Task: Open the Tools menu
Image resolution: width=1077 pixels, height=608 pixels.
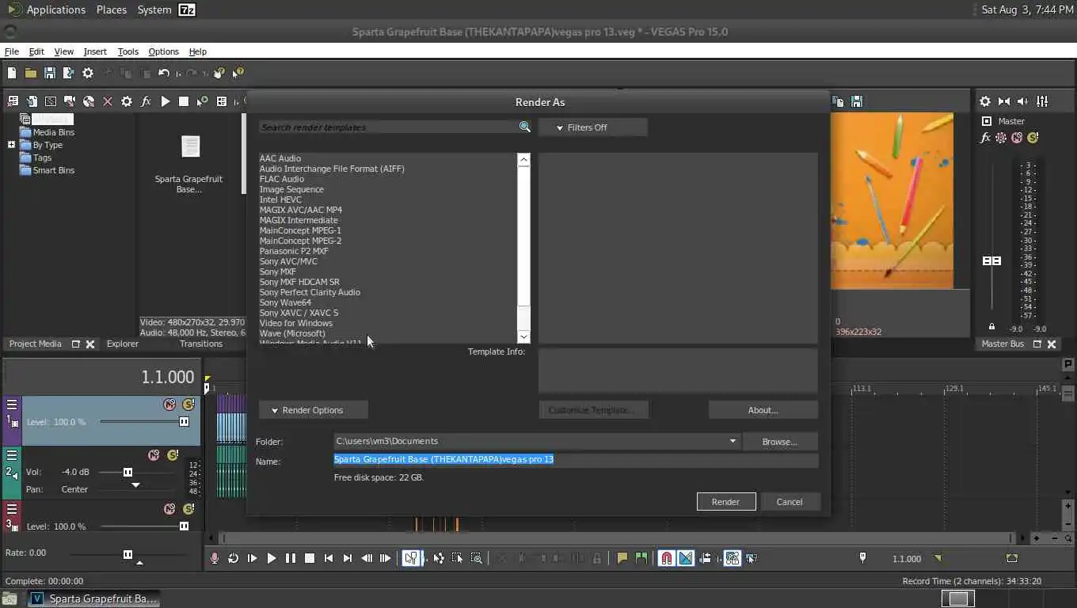Action: point(127,51)
